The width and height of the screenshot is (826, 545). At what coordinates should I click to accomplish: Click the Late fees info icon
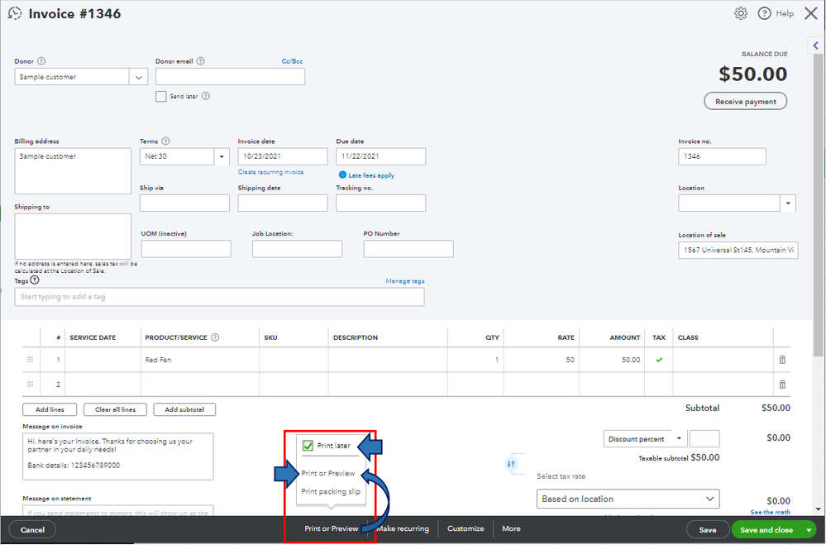342,175
